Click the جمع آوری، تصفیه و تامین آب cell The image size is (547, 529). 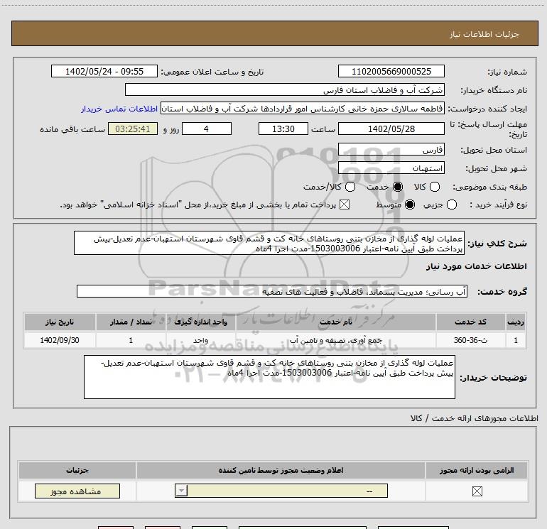pos(335,340)
